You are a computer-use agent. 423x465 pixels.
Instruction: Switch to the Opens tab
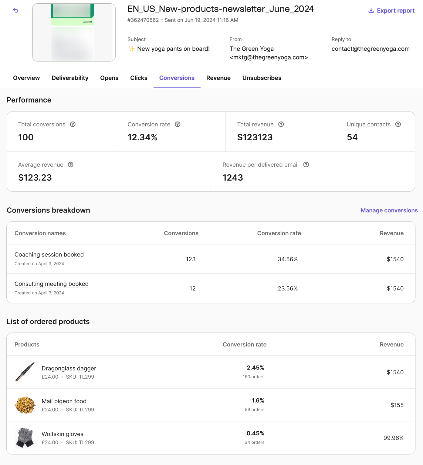coord(109,78)
